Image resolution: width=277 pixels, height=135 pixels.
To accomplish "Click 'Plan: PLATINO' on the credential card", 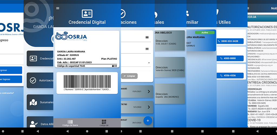I will pyautogui.click(x=109, y=59).
